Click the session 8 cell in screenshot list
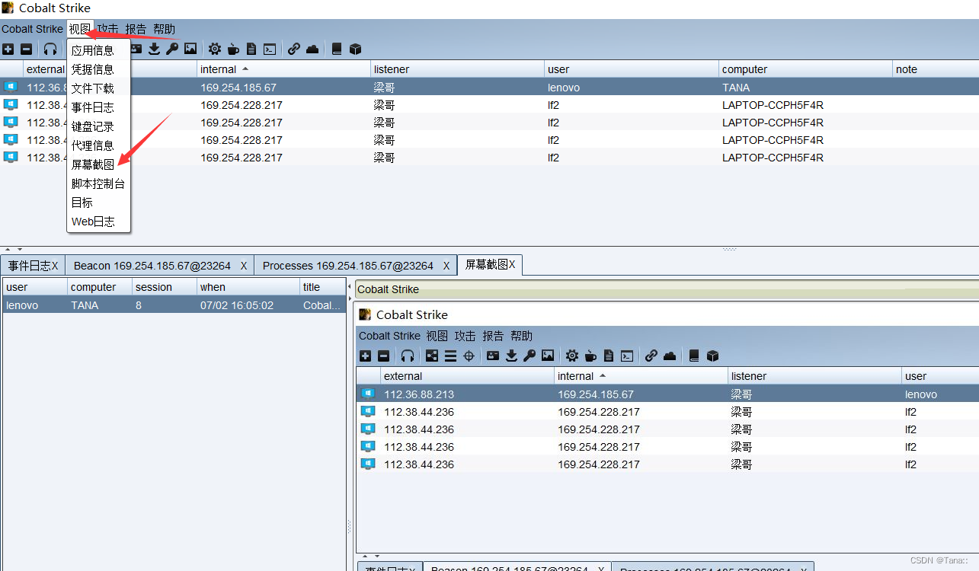 [164, 305]
